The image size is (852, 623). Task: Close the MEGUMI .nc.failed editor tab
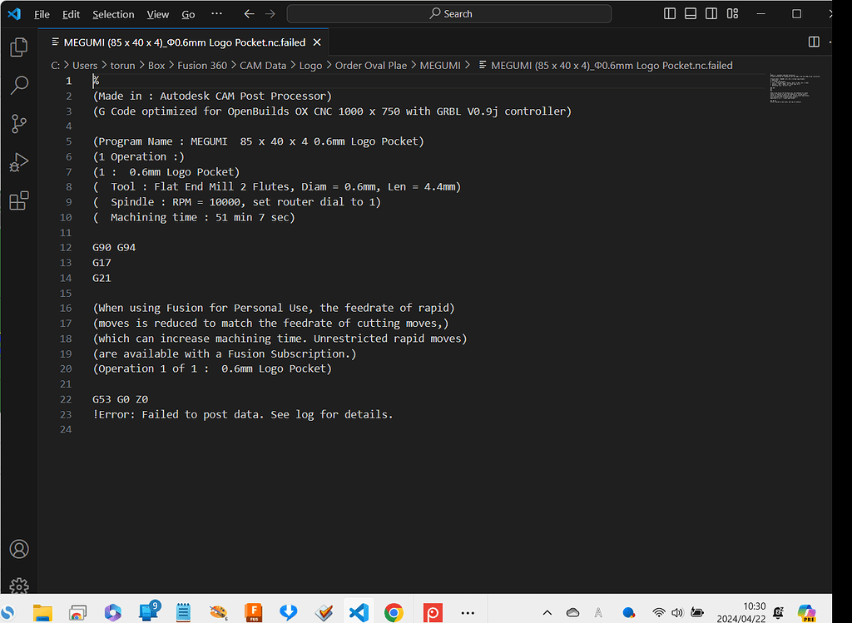click(x=317, y=42)
